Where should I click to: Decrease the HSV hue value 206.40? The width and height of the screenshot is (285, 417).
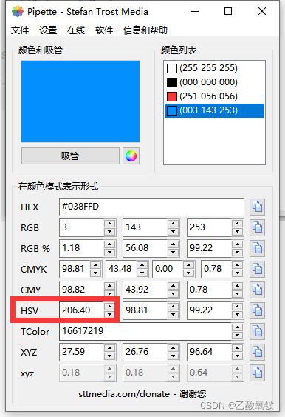coord(109,315)
